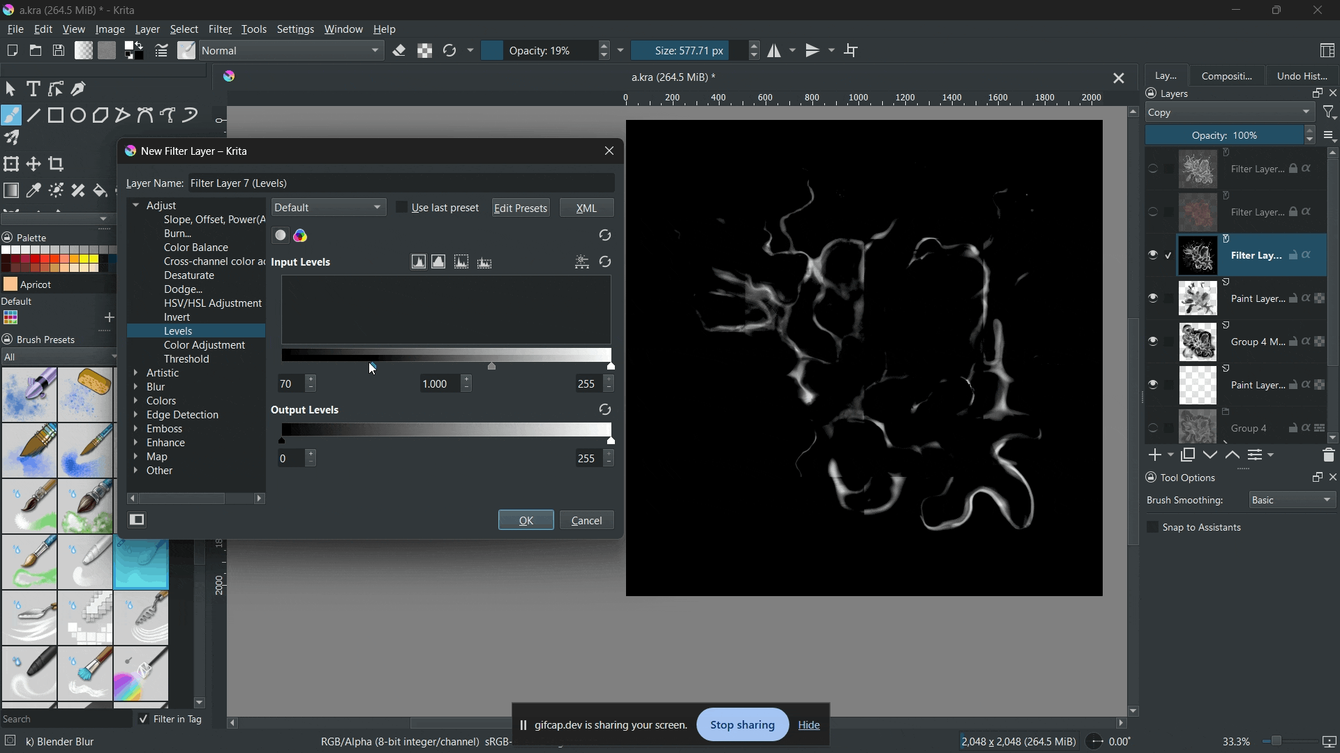1340x753 pixels.
Task: Select the Crop tool
Action: pos(57,165)
